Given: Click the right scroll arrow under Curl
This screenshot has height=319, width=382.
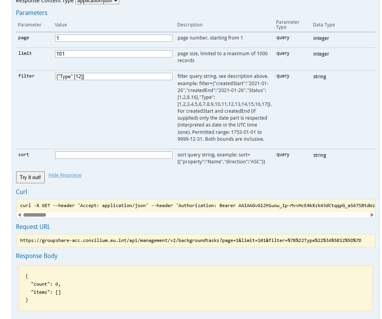Looking at the screenshot, I should (371, 215).
